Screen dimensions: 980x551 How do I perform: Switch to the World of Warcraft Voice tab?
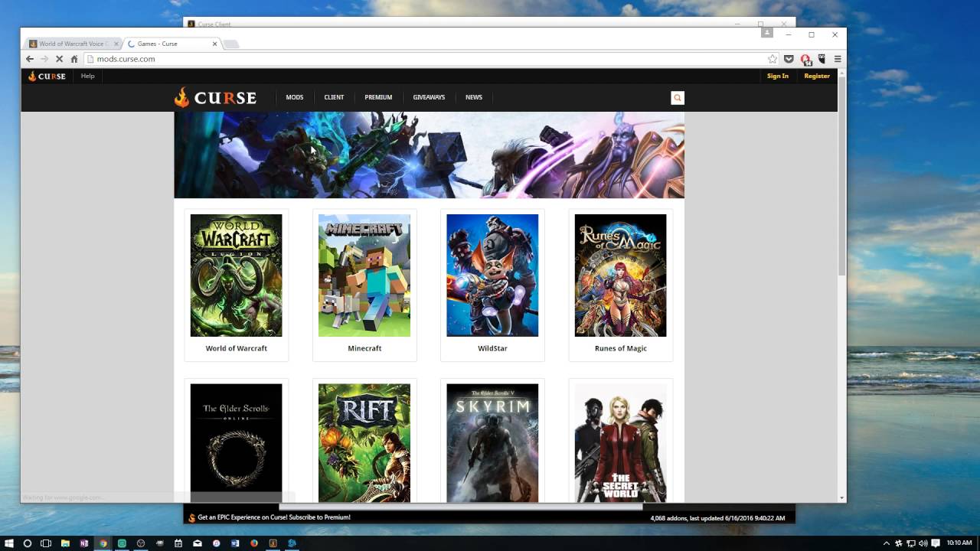(x=72, y=44)
